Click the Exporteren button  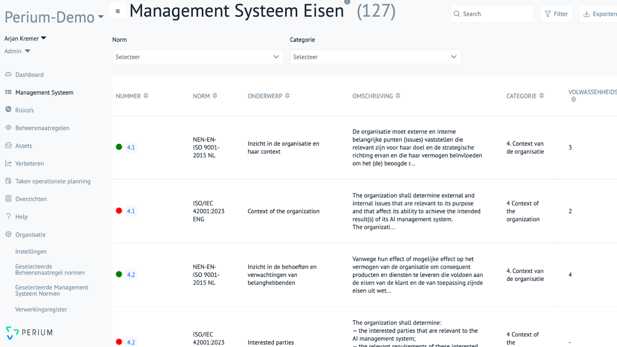coord(598,14)
